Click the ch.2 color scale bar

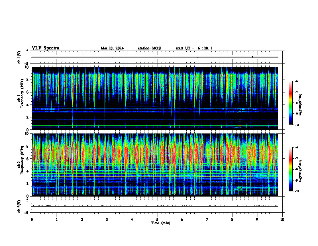tap(290, 169)
